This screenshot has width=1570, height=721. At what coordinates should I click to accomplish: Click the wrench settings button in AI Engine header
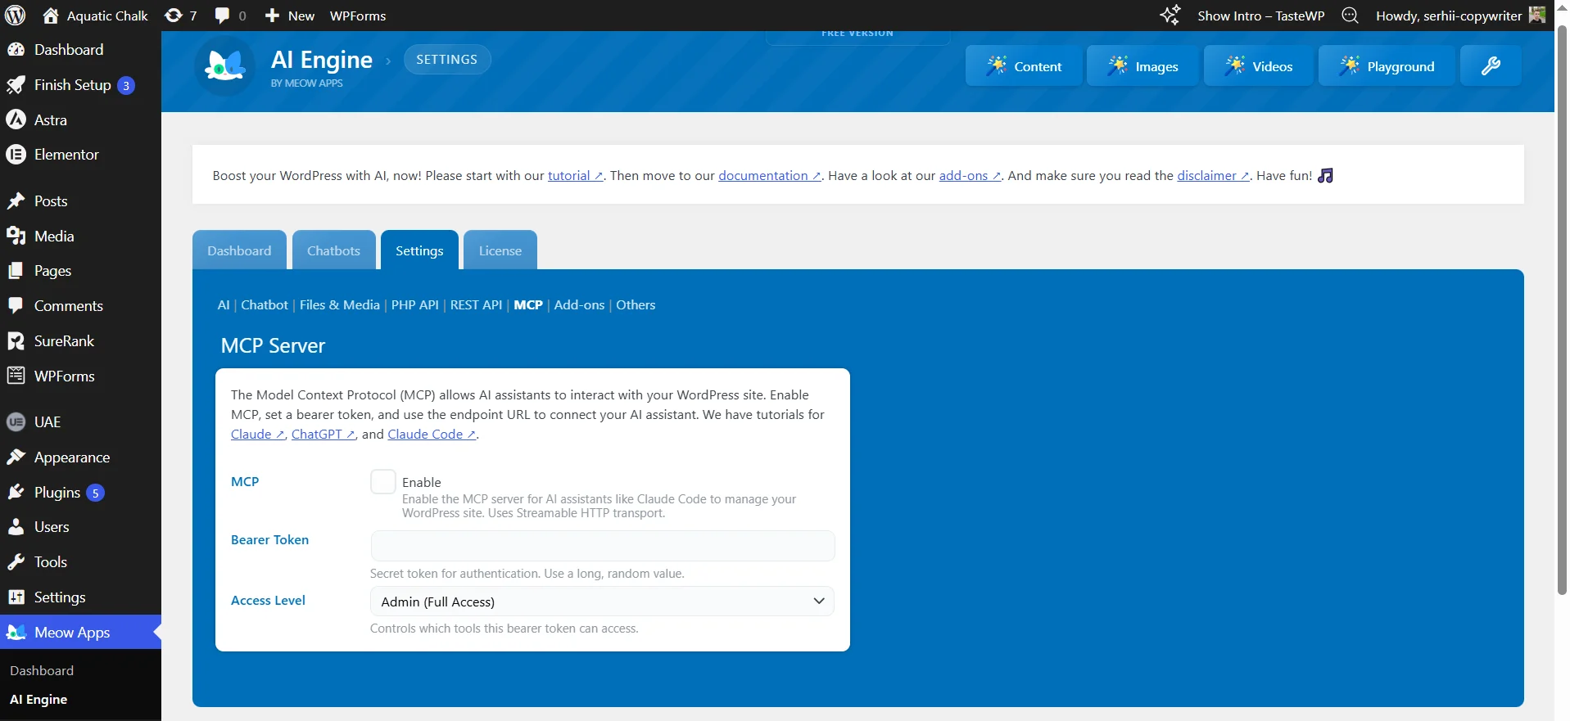[1491, 66]
